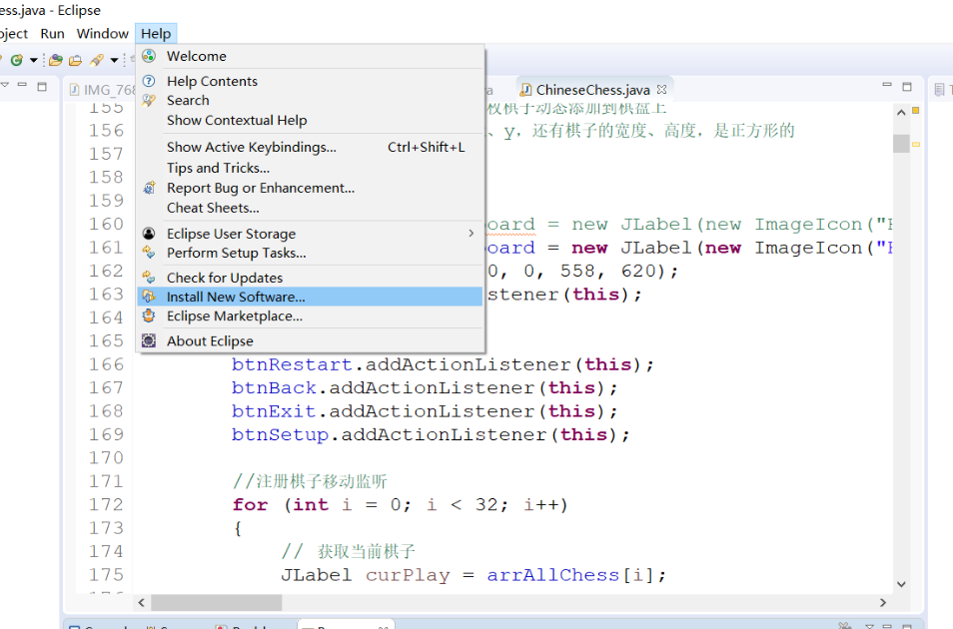Select Perform Setup Tasks entry

[310, 253]
